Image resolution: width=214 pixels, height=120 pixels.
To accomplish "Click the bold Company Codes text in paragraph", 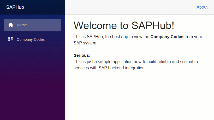I will [167, 37].
